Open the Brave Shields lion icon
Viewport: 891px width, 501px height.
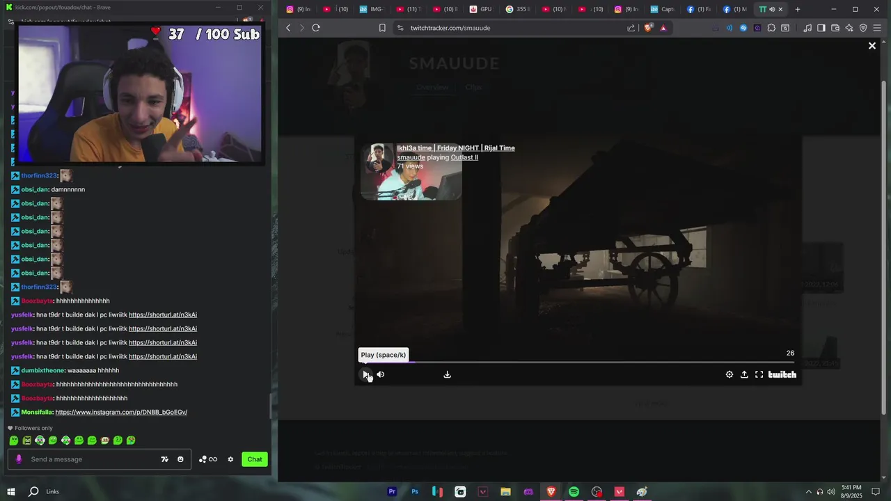point(648,28)
